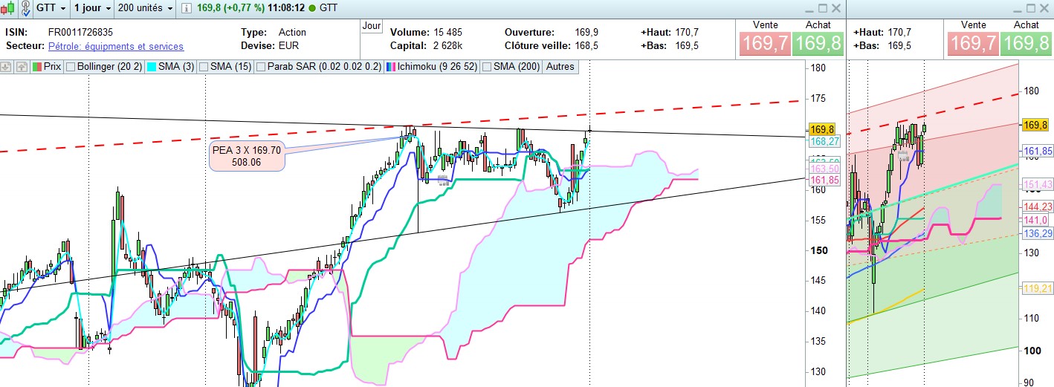Click the Clôture veille value 168,5
Screen dimensions: 1054x387
pyautogui.click(x=586, y=46)
